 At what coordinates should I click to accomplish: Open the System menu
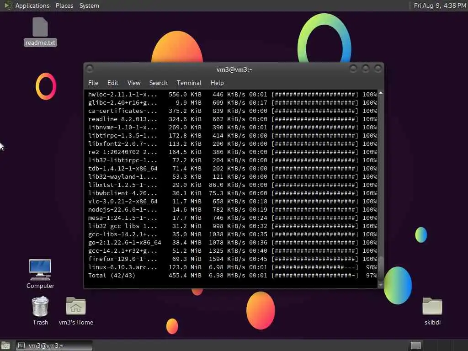[89, 5]
